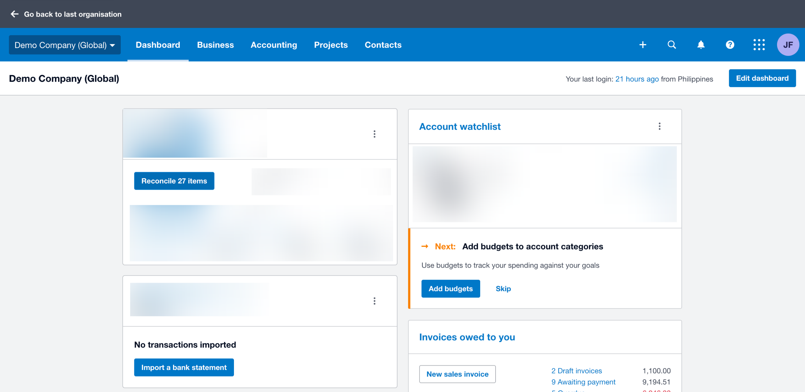Open the help question mark icon
The image size is (805, 392).
pos(730,45)
